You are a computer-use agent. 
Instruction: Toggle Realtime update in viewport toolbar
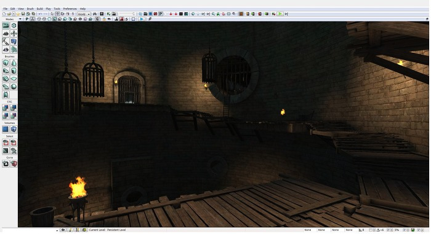tap(33, 19)
